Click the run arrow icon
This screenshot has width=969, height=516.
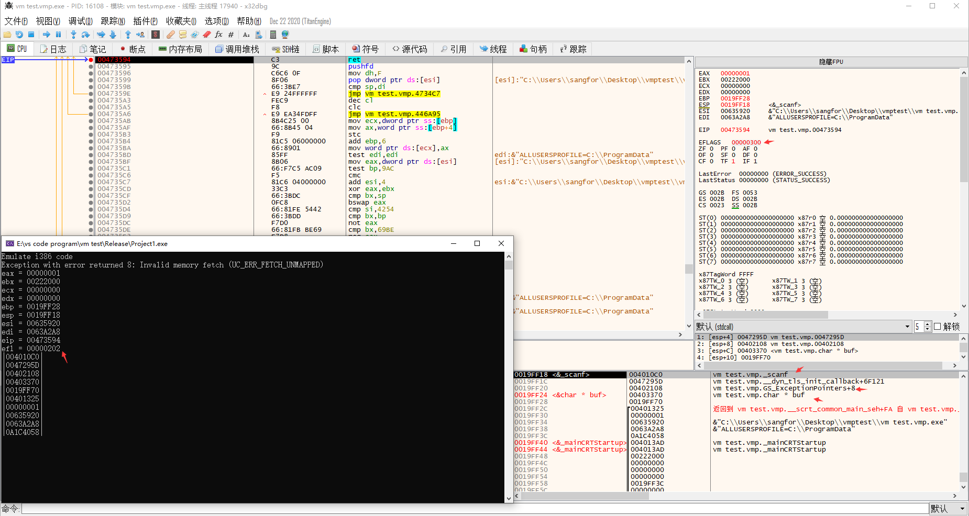click(46, 35)
